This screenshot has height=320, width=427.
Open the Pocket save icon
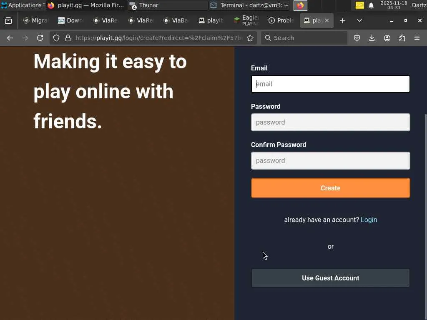click(357, 38)
